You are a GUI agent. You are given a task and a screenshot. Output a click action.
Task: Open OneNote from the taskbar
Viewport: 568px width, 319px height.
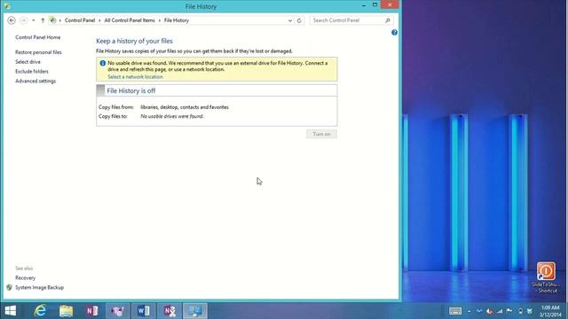click(x=92, y=311)
